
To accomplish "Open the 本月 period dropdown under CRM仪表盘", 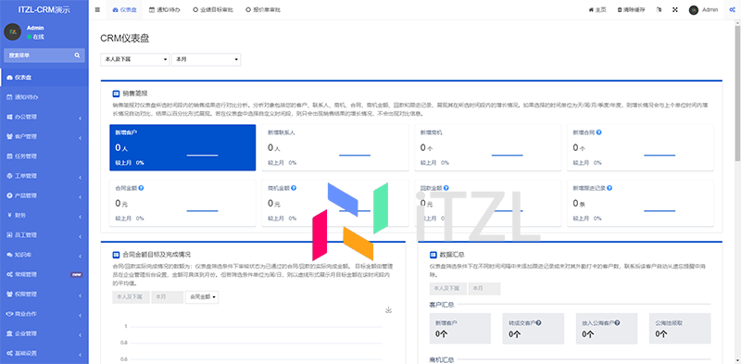I will tap(206, 59).
